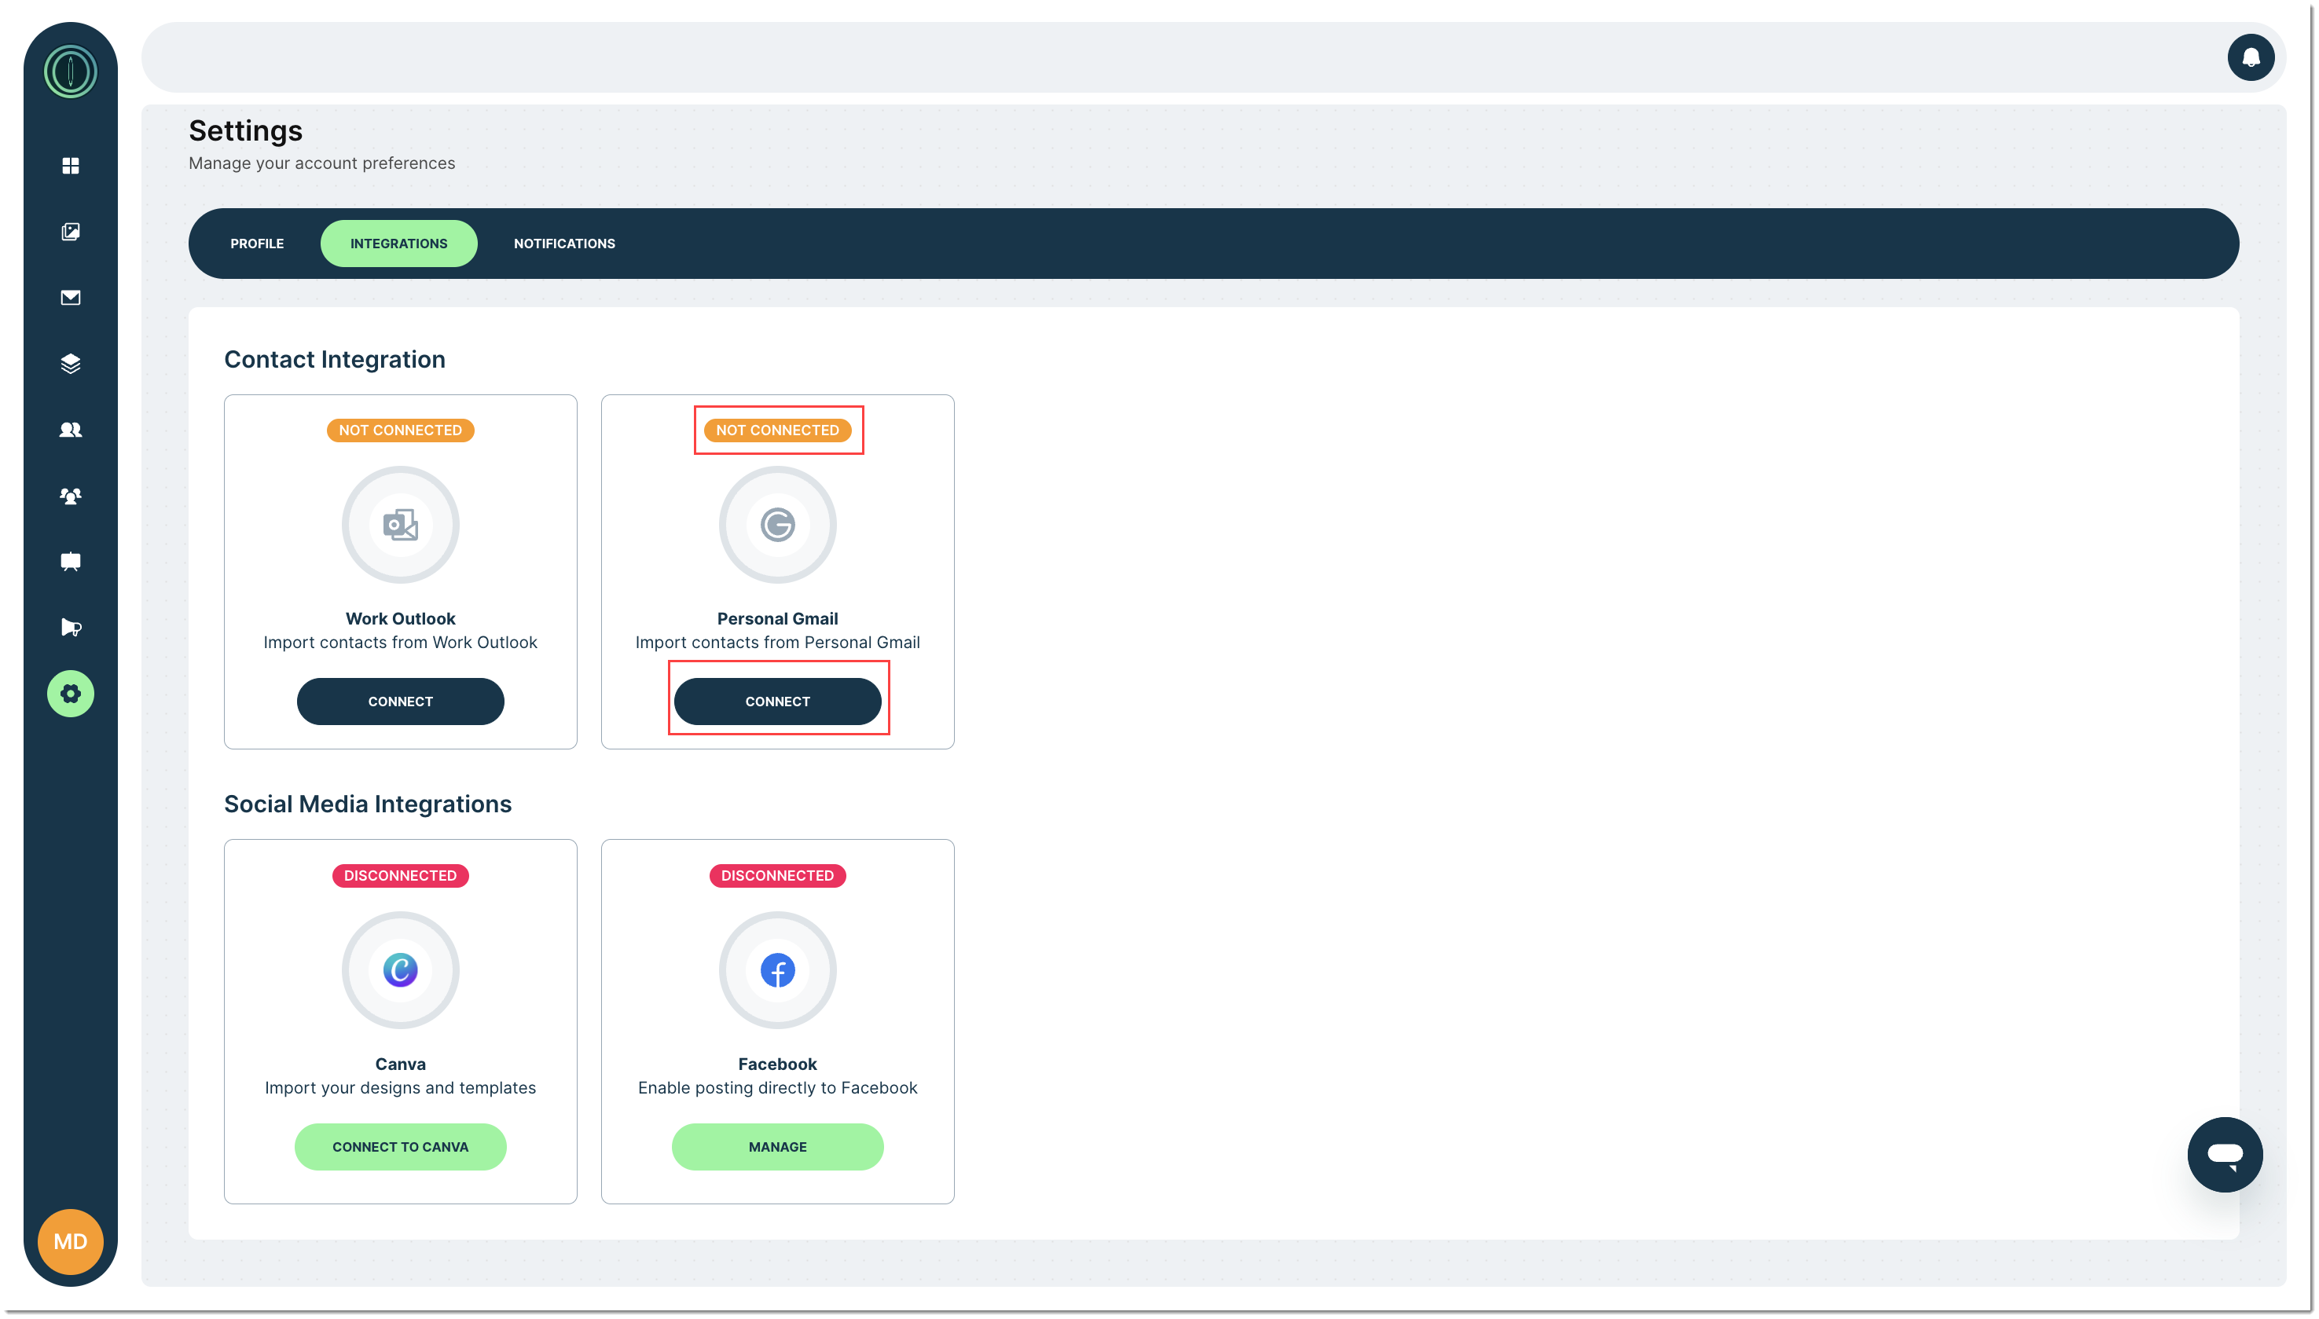Open the dashboard grid icon in sidebar

pos(71,166)
